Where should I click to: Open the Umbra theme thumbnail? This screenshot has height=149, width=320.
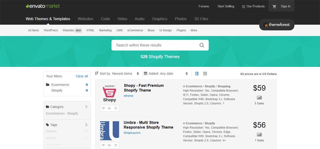(110, 131)
